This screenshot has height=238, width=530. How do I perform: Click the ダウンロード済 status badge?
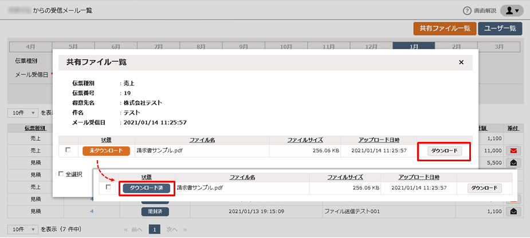(x=146, y=188)
